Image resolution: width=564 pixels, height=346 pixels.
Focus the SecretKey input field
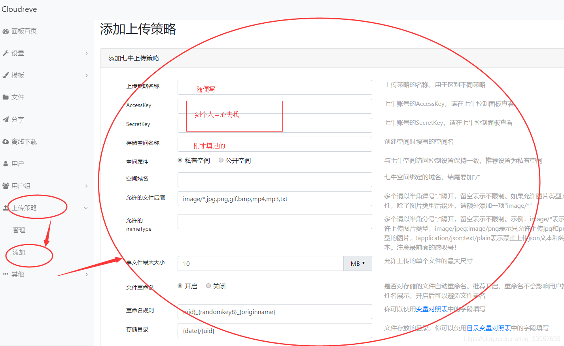pos(275,125)
